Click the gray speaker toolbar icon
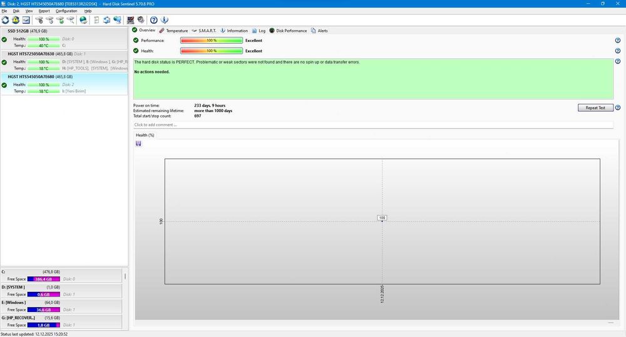This screenshot has height=337, width=626. pos(141,20)
